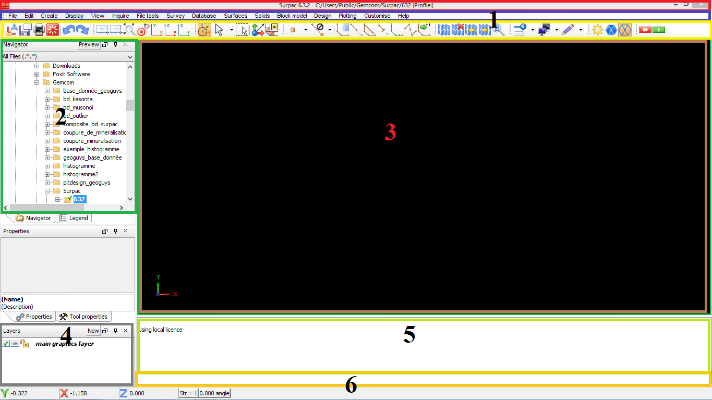
Task: Expand the bd_kasonta folder
Action: (x=47, y=99)
